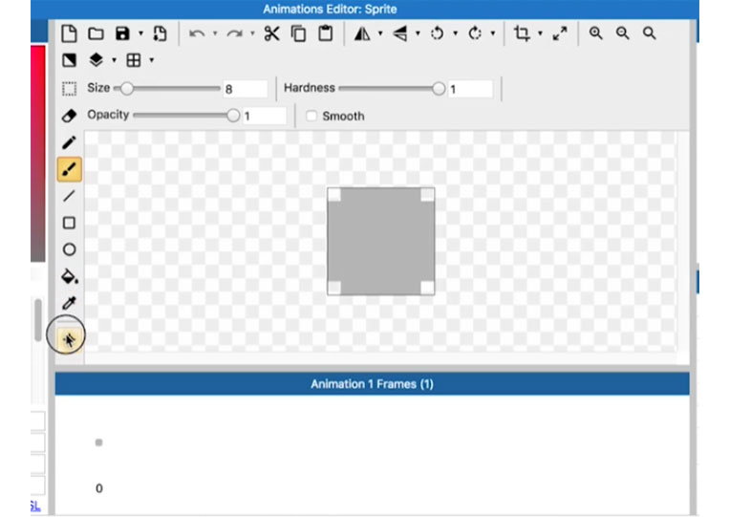This screenshot has width=729, height=517.
Task: Select the eyedropper color picker tool
Action: click(69, 303)
